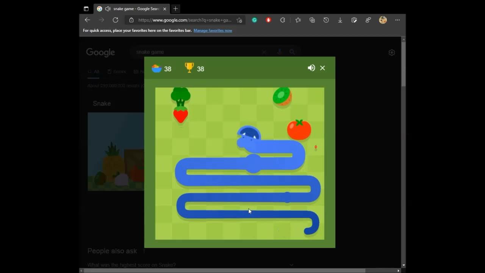Image resolution: width=485 pixels, height=273 pixels.
Task: Click the address bar URL field
Action: click(x=185, y=20)
